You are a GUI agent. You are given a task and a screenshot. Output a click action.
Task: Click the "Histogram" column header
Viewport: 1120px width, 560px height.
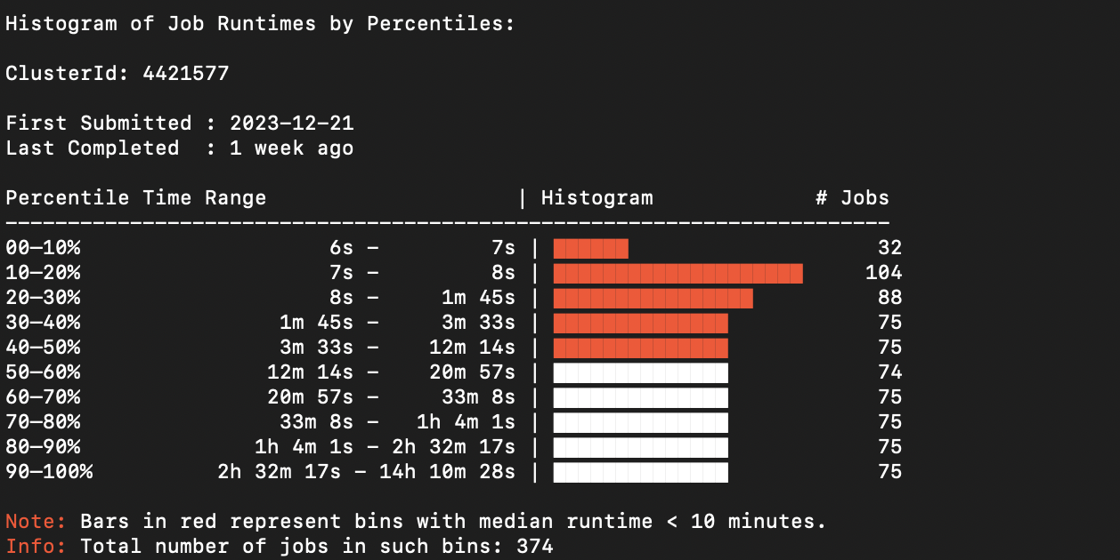[597, 197]
